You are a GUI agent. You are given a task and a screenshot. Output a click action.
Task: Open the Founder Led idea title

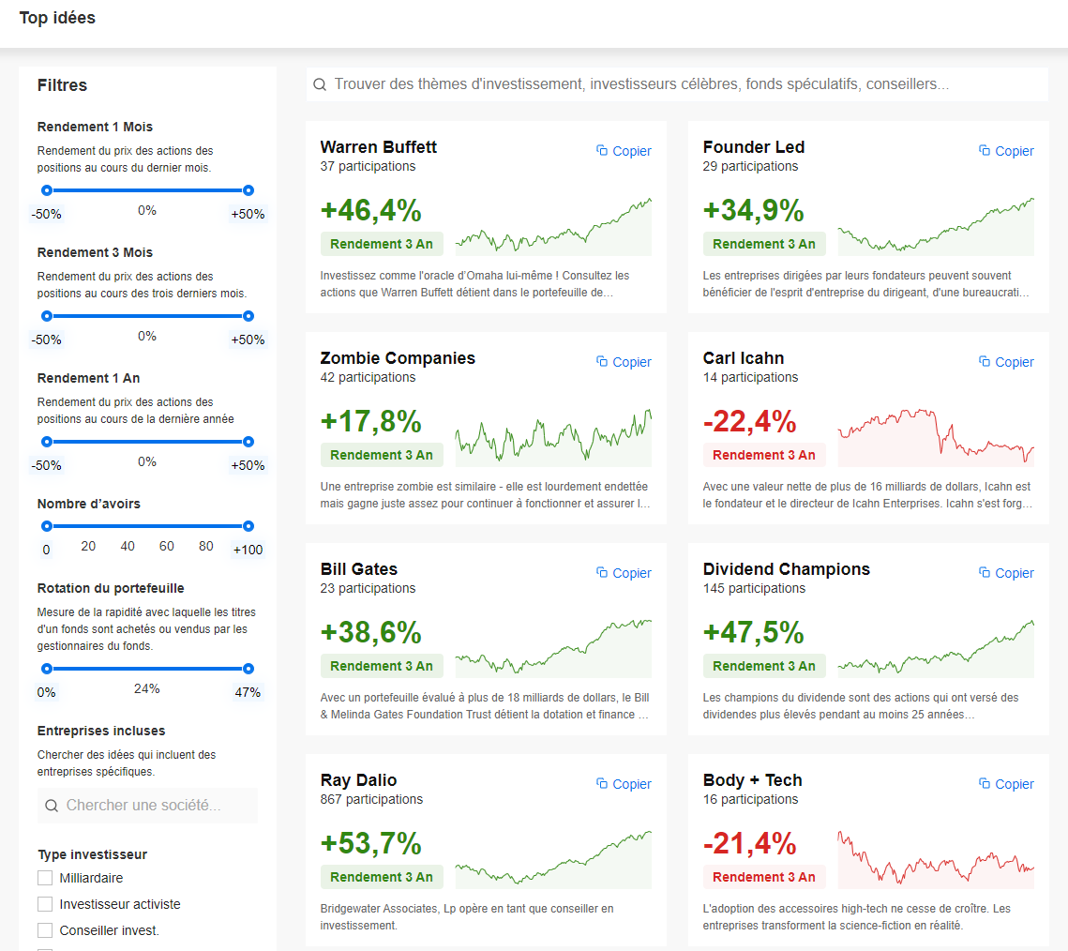[753, 147]
